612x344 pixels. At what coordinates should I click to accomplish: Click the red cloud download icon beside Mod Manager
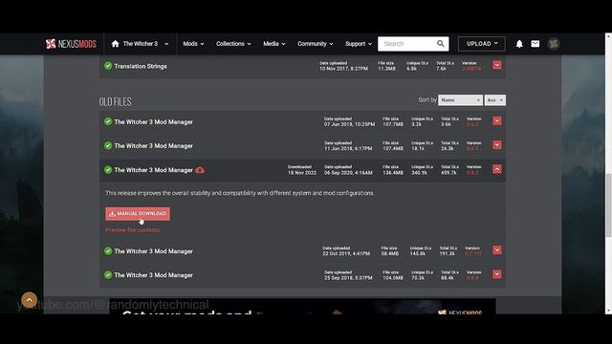[x=200, y=170]
